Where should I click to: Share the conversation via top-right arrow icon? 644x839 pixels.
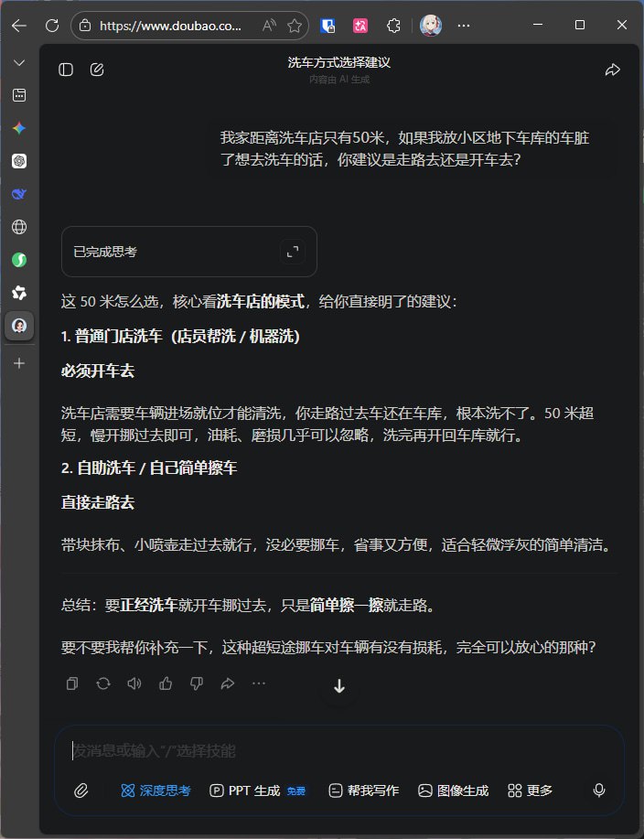click(613, 70)
